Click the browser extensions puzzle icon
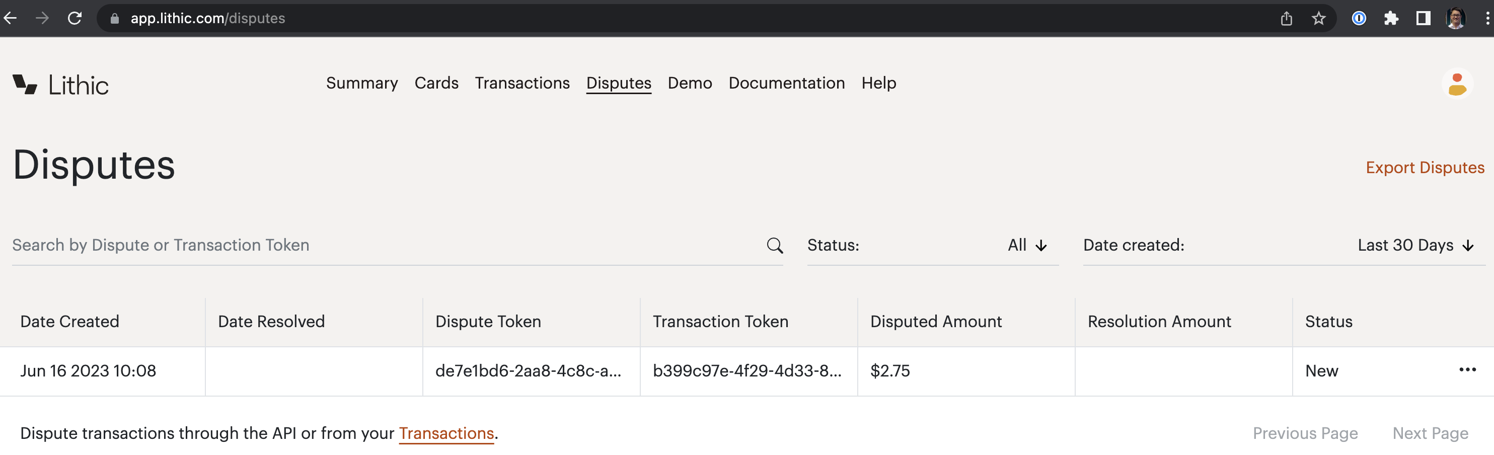The height and width of the screenshot is (455, 1494). 1391,18
